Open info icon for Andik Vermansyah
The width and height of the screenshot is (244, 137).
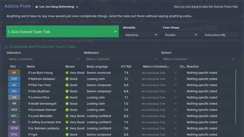point(29,104)
